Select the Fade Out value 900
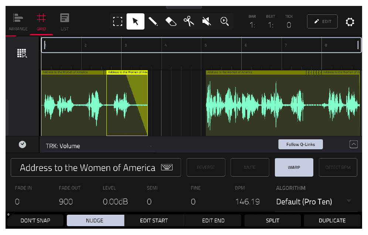This screenshot has height=235, width=368. tap(66, 202)
